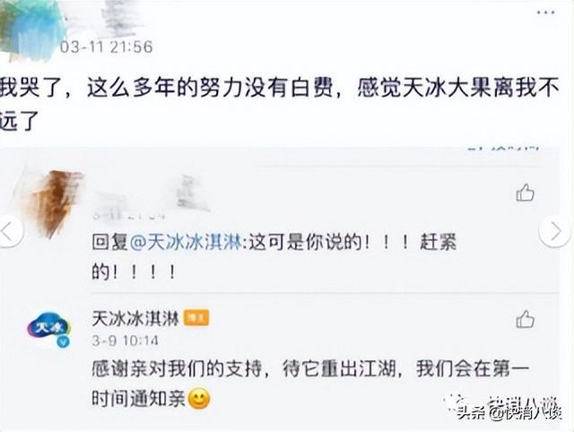Like the 天冰冰淇淋 official reply
The image size is (574, 432).
(526, 318)
